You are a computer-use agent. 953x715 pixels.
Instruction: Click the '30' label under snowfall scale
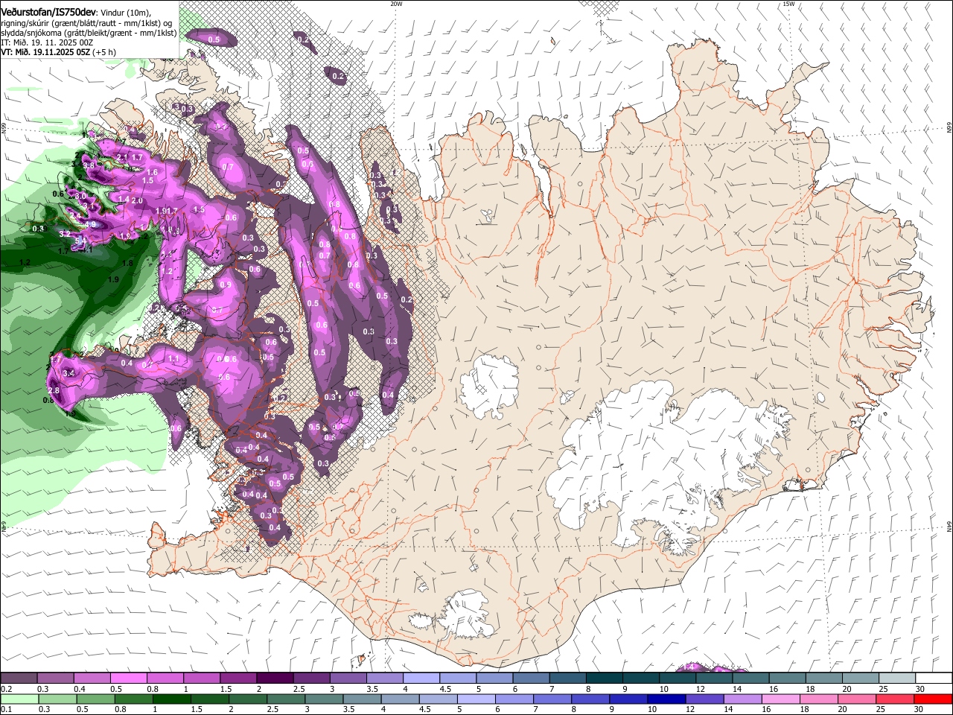pos(919,689)
